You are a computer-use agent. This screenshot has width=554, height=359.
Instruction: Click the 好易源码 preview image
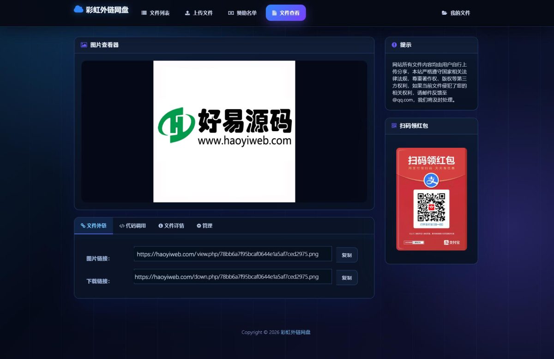(224, 132)
